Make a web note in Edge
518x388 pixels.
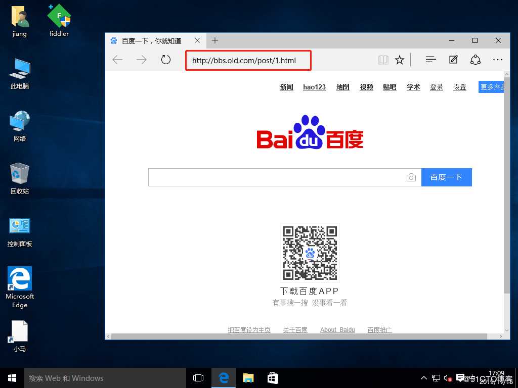(x=453, y=60)
